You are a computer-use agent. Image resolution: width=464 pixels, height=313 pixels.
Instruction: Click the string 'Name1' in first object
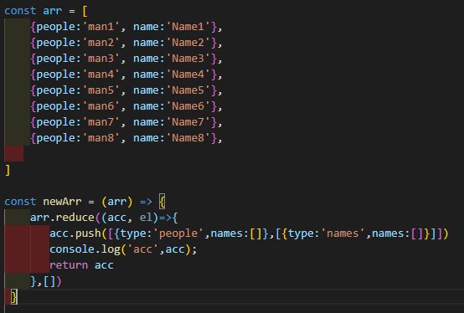[x=188, y=27]
